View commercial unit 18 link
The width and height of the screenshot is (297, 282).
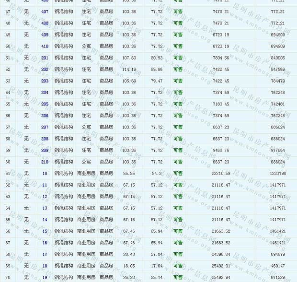(x=45, y=266)
